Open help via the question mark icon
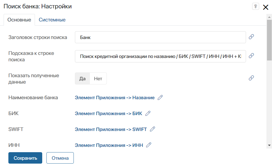This screenshot has height=165, width=272. pos(256,7)
